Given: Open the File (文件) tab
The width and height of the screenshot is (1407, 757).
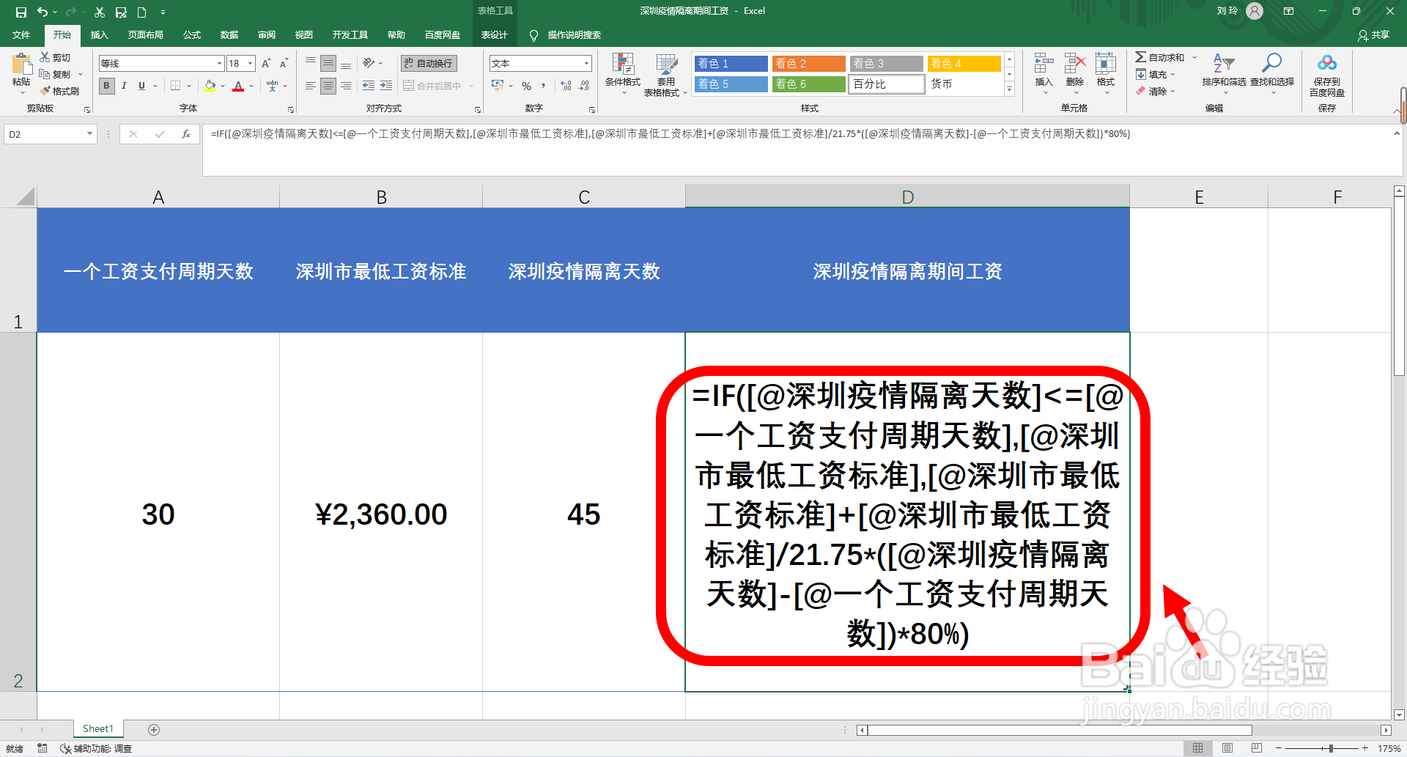Looking at the screenshot, I should pyautogui.click(x=21, y=35).
